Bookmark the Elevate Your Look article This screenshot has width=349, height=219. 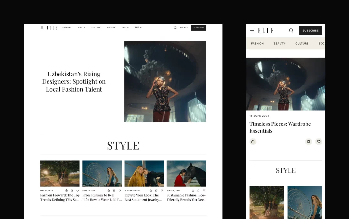[156, 190]
